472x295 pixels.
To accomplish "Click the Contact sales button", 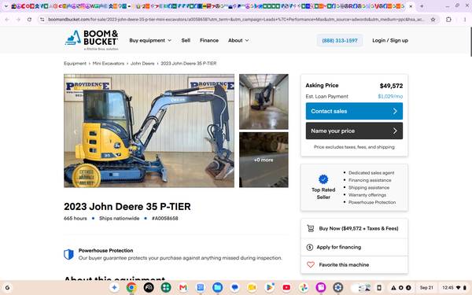I will (354, 111).
